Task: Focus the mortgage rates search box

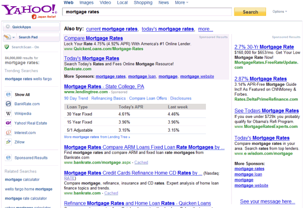Action: (x=147, y=12)
